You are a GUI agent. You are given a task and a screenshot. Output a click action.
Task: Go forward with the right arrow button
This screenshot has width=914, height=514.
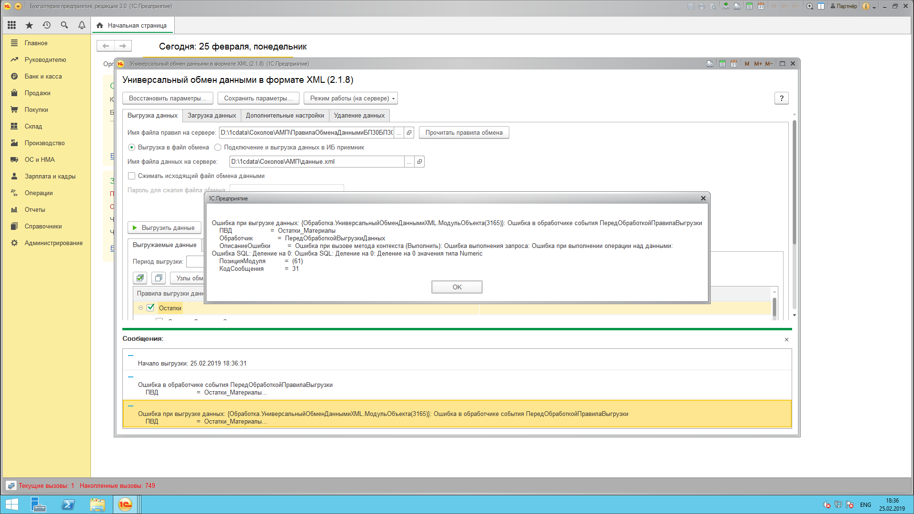coord(123,46)
